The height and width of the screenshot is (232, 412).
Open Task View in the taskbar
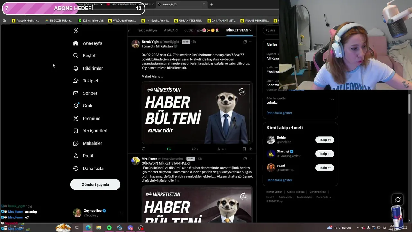click(77, 228)
